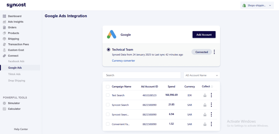Toggle the select-all checkbox in table header
279x134 pixels.
coord(108,87)
